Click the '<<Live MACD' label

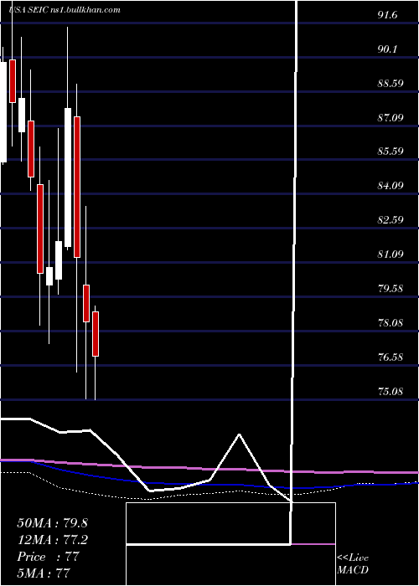pos(353,564)
